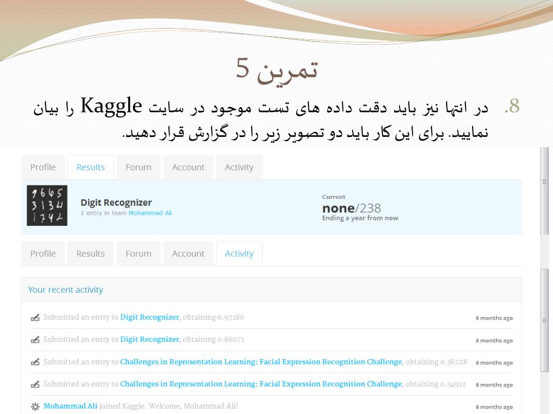Click submission icon beside 0.97186 entry

click(x=35, y=318)
